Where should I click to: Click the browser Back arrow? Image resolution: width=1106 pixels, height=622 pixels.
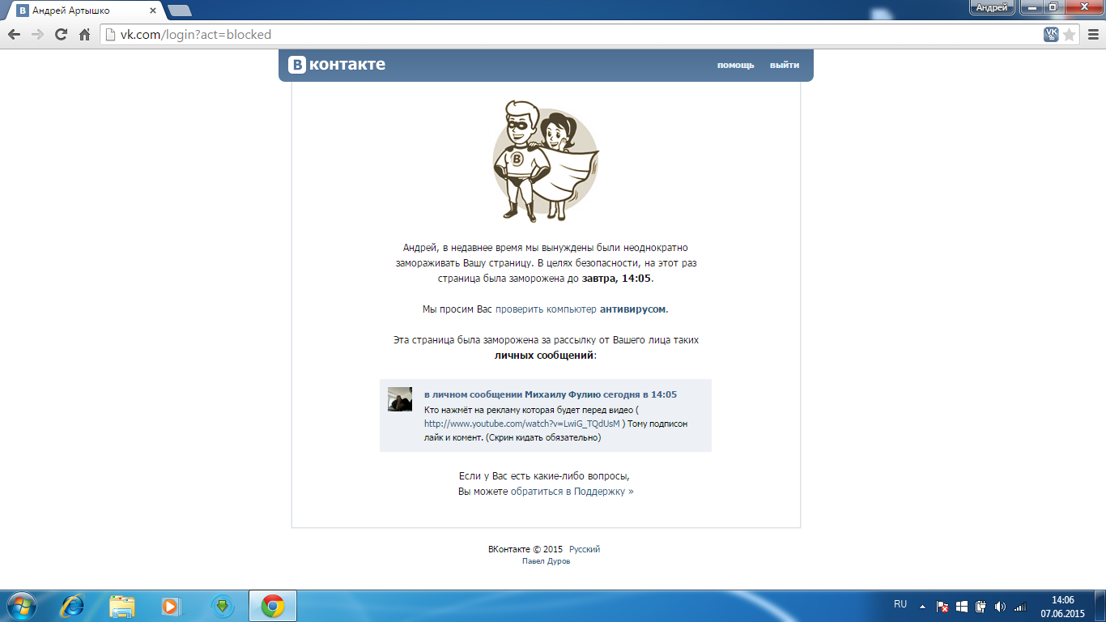(14, 35)
